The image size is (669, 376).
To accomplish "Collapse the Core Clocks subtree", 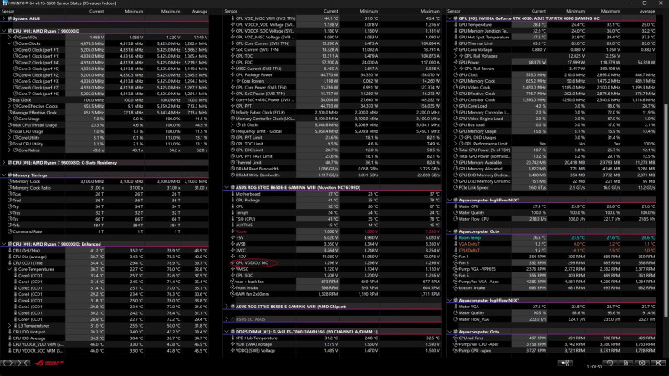I will tap(10, 43).
